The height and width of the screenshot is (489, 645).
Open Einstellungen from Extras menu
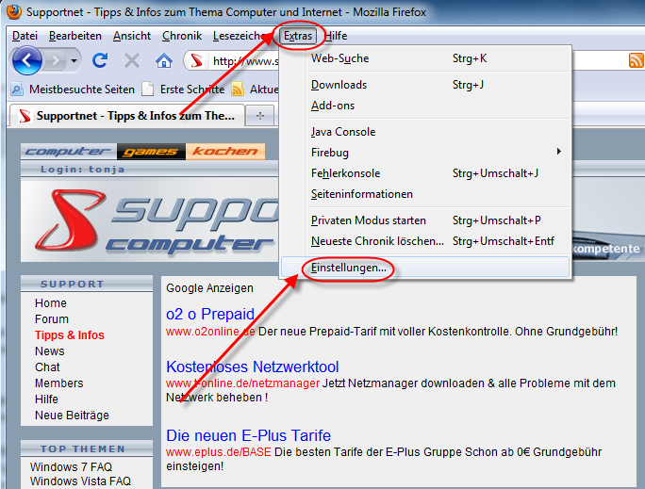point(425,268)
